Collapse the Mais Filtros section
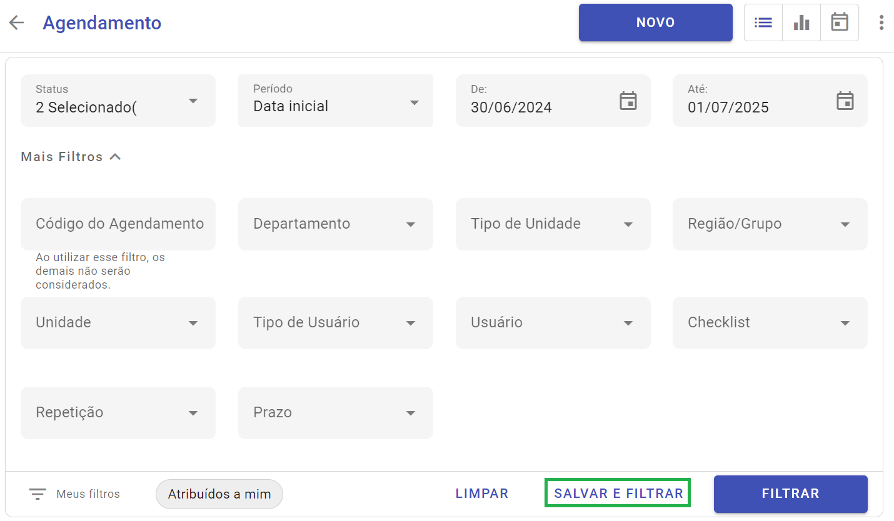This screenshot has height=521, width=894. click(70, 156)
